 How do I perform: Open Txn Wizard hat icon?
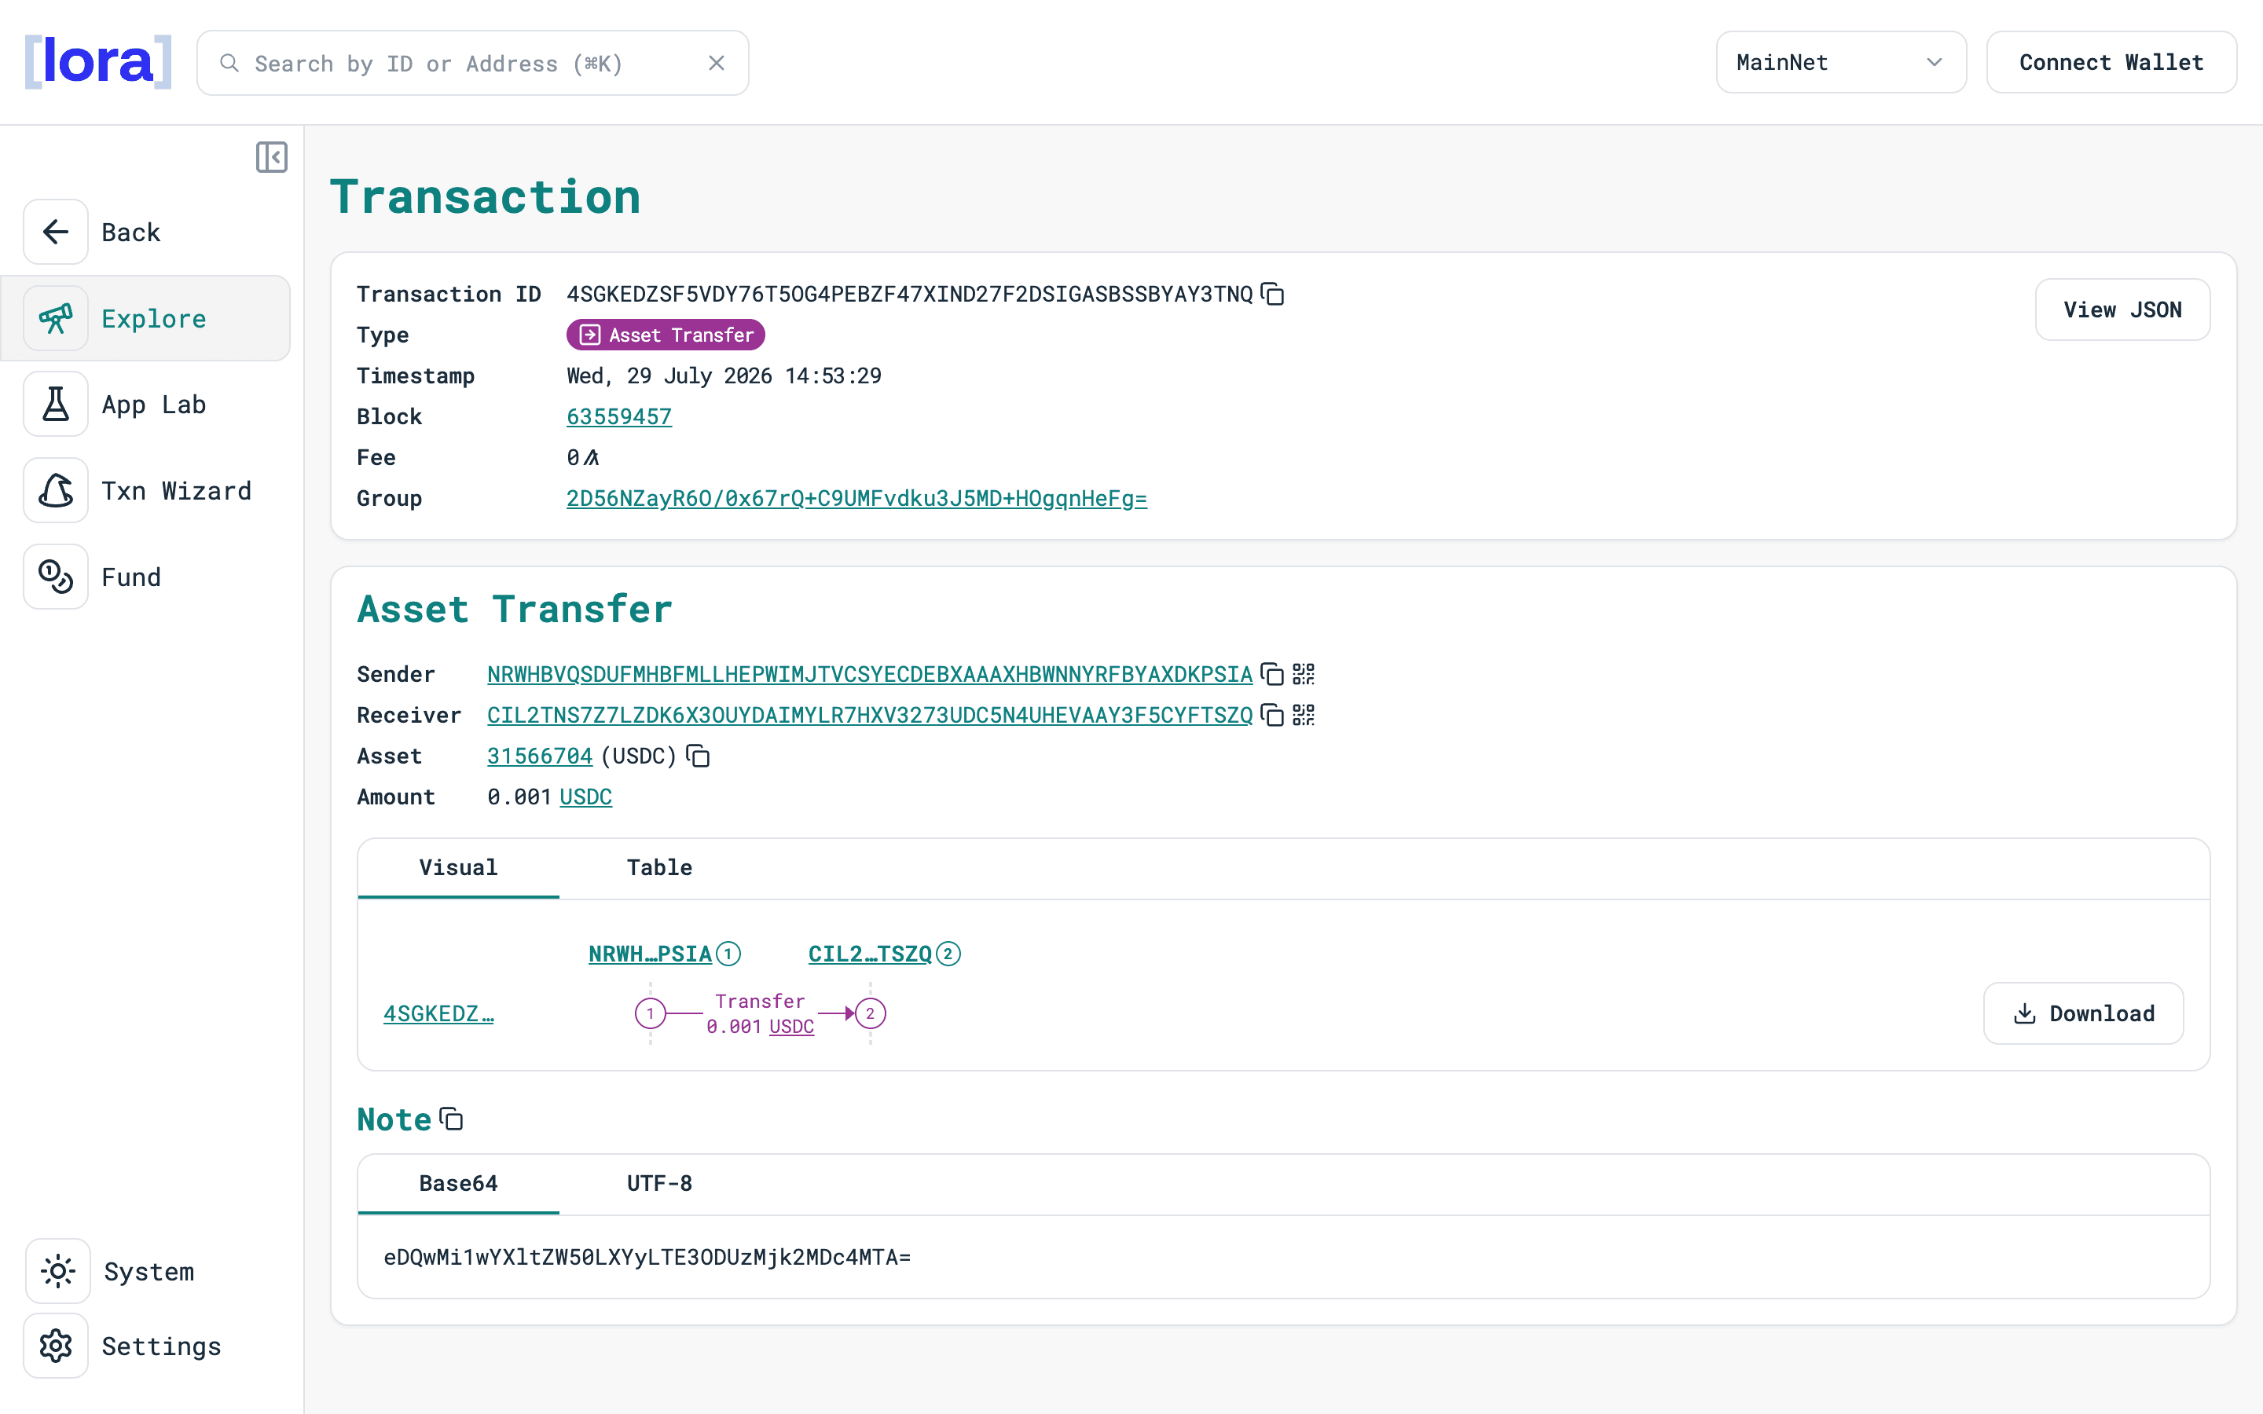click(x=56, y=490)
